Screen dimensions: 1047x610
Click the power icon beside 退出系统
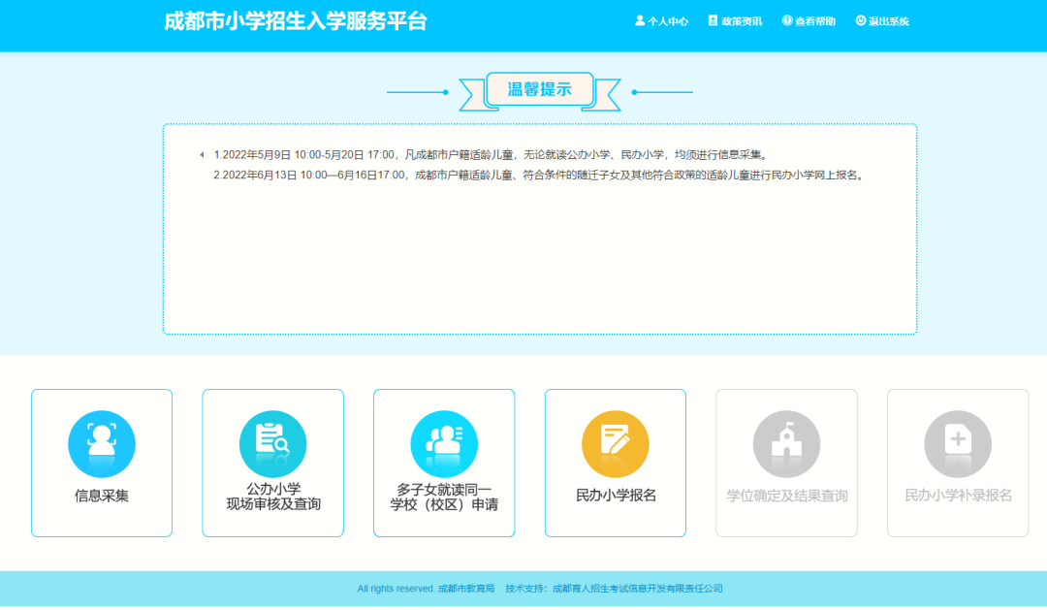click(860, 20)
